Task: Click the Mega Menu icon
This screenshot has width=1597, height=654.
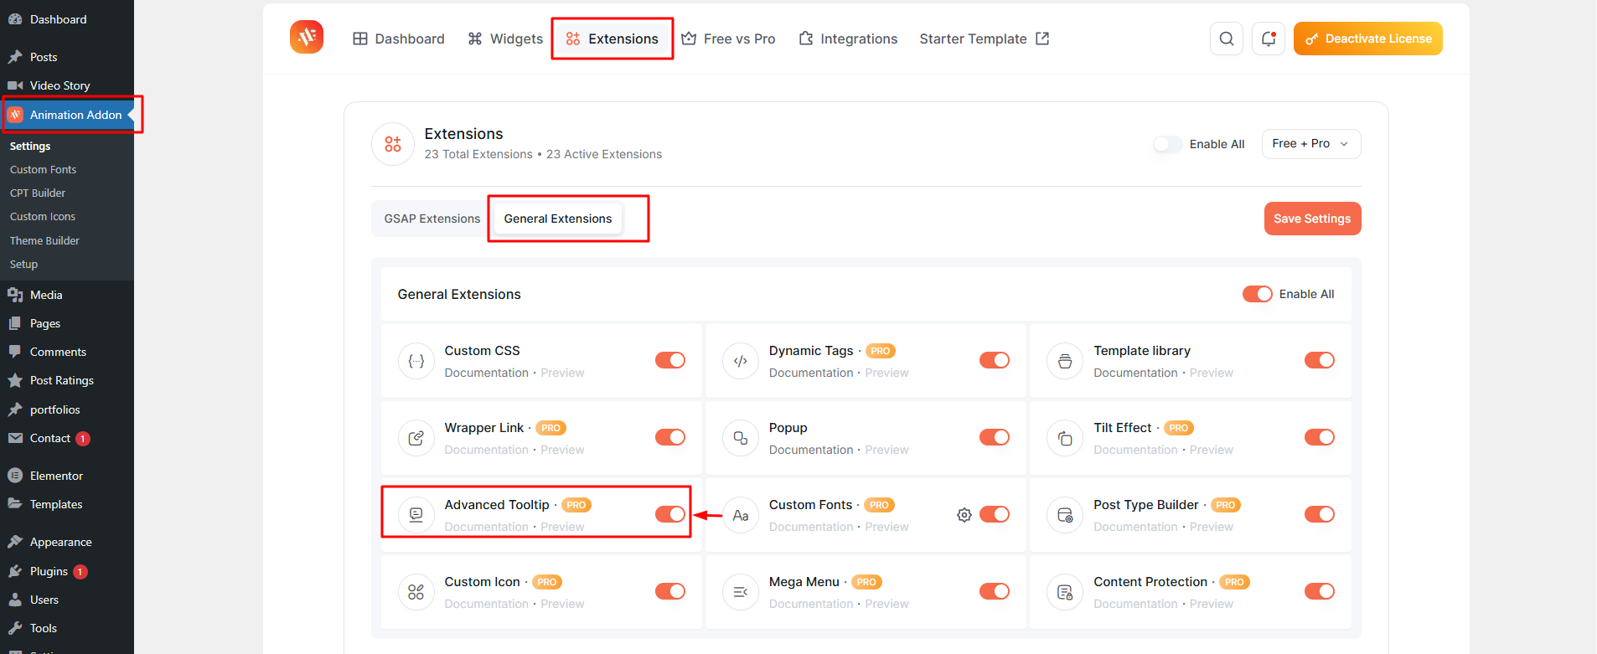Action: 741,592
